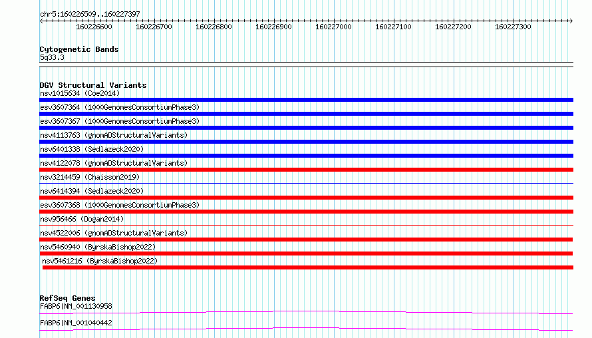Open variant nsv4522006 (gnomADStructuralVariants) label

(114, 233)
